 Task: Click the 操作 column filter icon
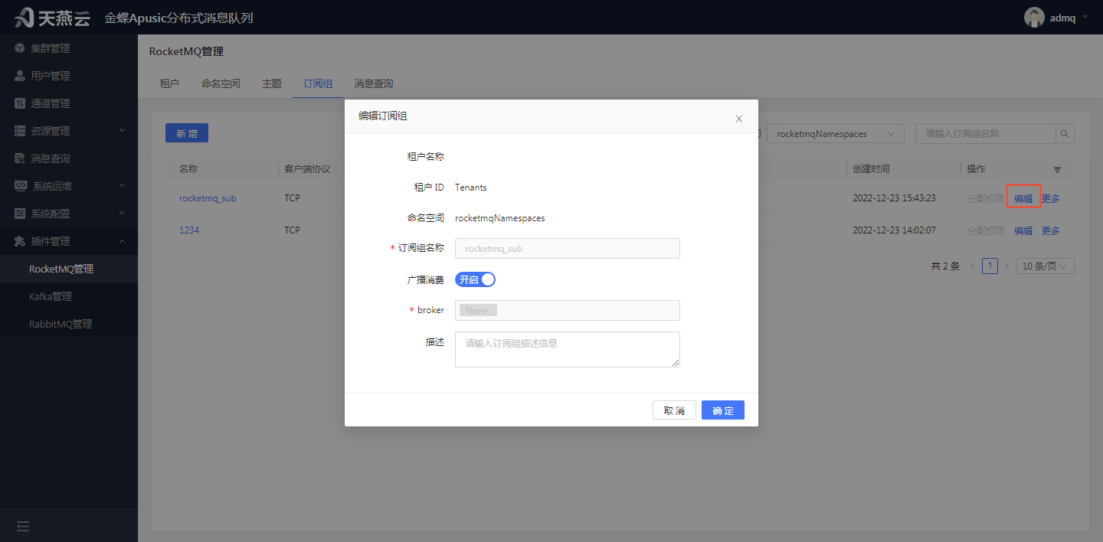[x=1057, y=169]
